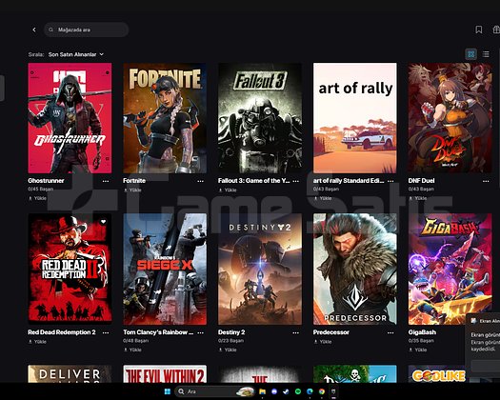Image resolution: width=500 pixels, height=400 pixels.
Task: Open Ghostrunner three-dot options menu
Action: [x=106, y=181]
